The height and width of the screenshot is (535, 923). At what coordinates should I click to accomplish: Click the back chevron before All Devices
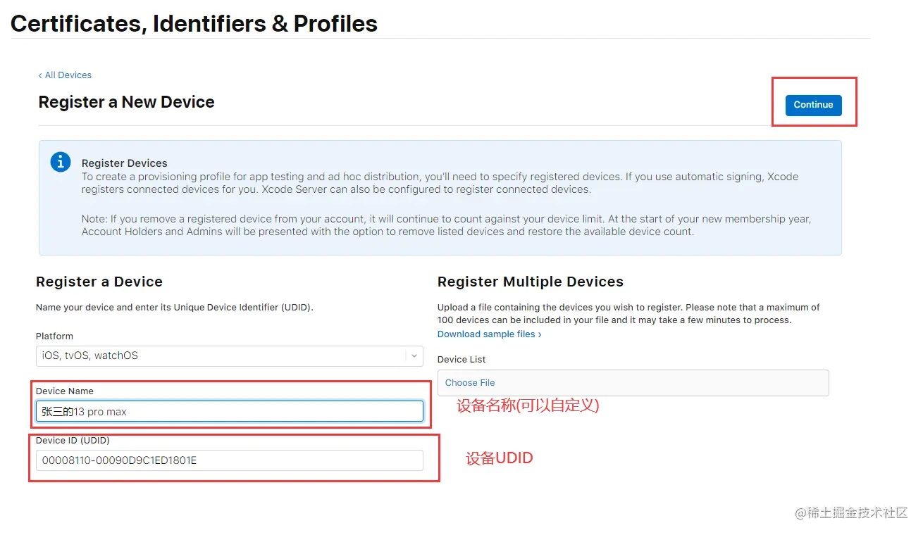click(x=40, y=75)
